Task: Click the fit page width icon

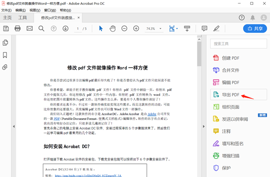Action: [172, 29]
